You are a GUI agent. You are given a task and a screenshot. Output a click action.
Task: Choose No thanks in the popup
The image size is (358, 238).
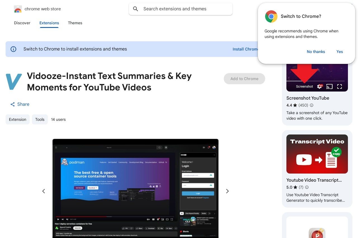coord(316,52)
